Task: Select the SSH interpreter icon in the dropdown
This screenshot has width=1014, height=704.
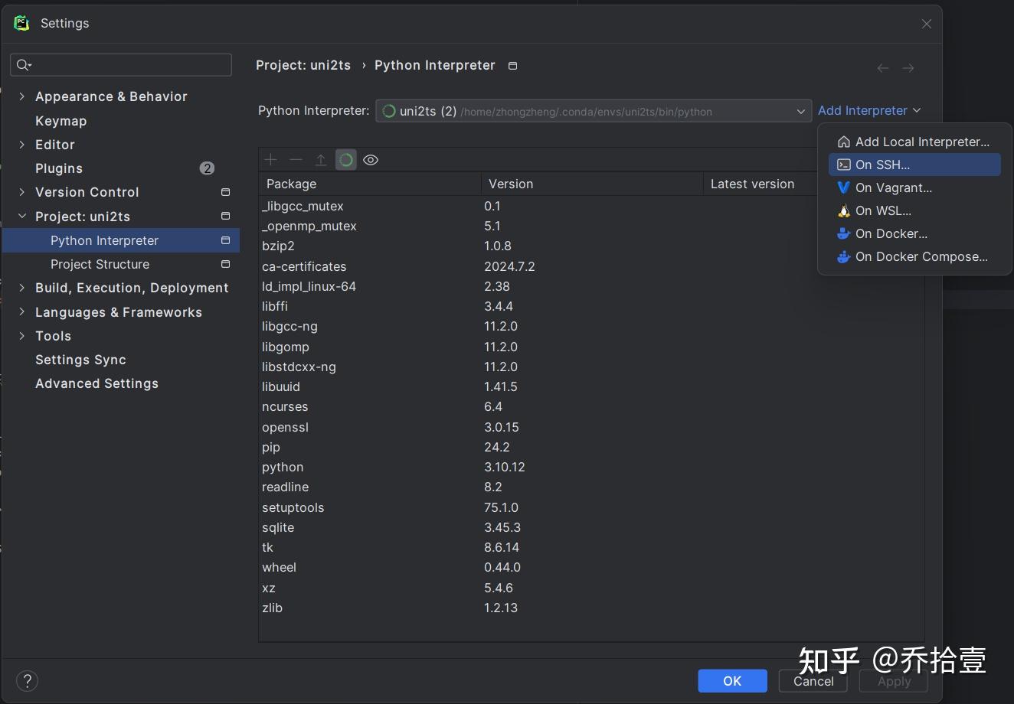Action: pos(843,165)
